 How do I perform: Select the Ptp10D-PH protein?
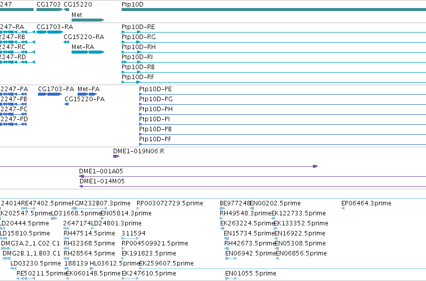coord(282,114)
